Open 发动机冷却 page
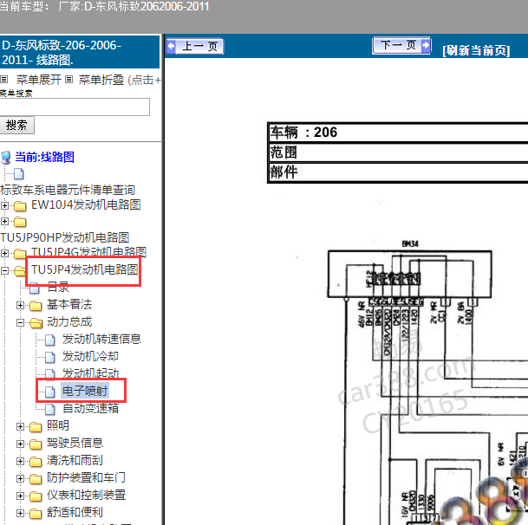 click(x=90, y=356)
